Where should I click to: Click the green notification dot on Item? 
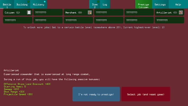[98, 2]
